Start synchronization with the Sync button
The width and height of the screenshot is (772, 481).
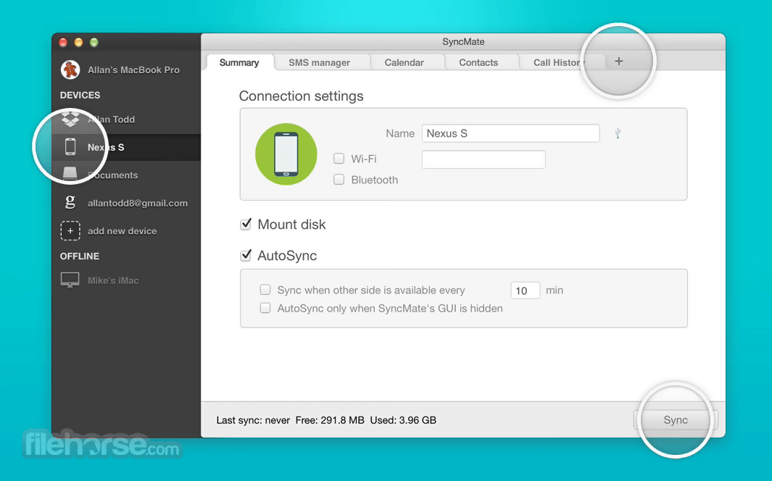(676, 420)
